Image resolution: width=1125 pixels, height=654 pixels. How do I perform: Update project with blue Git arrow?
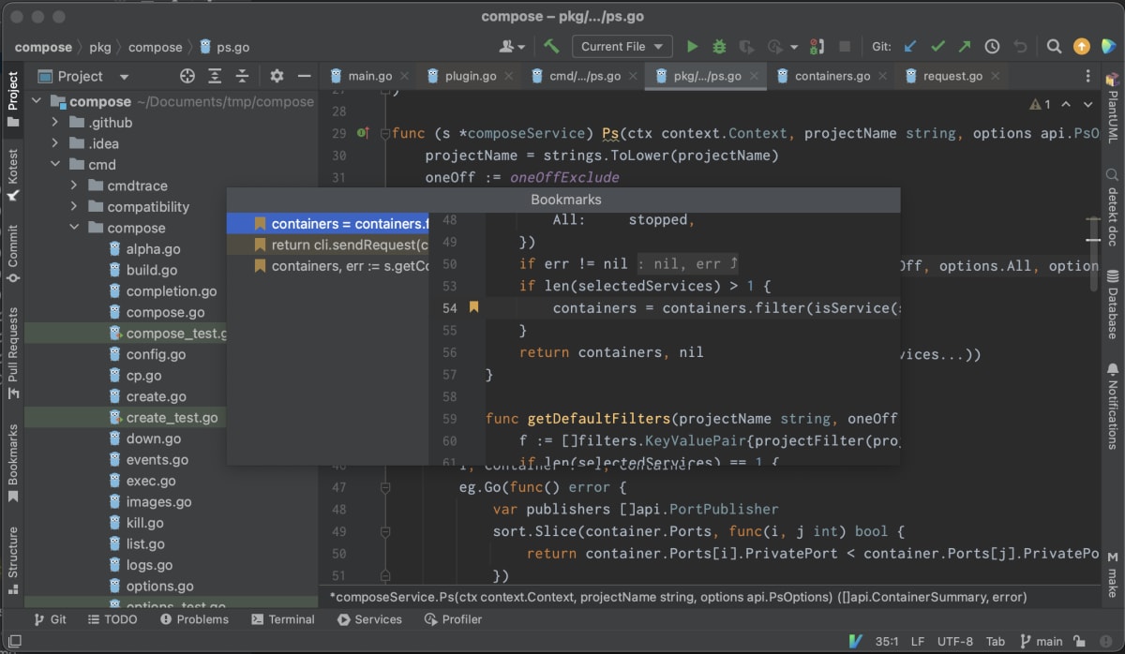[x=910, y=46]
